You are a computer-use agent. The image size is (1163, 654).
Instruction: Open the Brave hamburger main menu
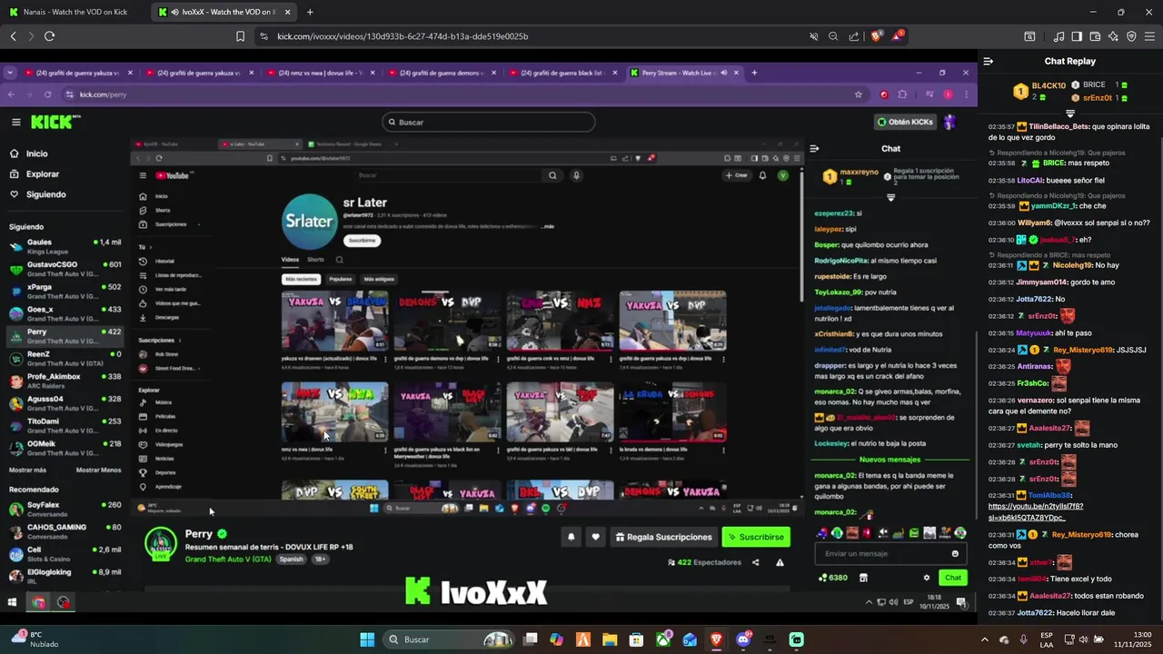point(1149,36)
